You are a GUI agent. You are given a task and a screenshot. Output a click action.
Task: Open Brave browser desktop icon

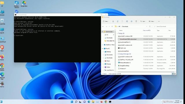click(2, 49)
